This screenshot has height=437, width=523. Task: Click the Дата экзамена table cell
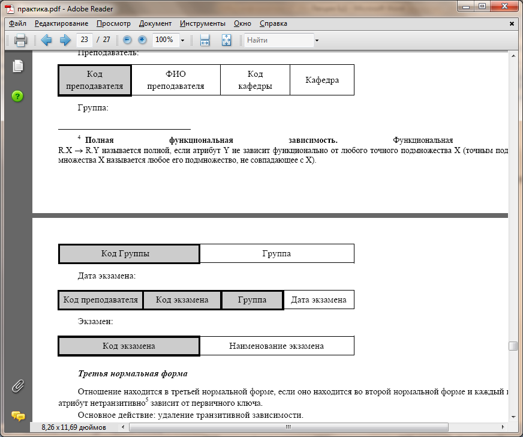319,300
